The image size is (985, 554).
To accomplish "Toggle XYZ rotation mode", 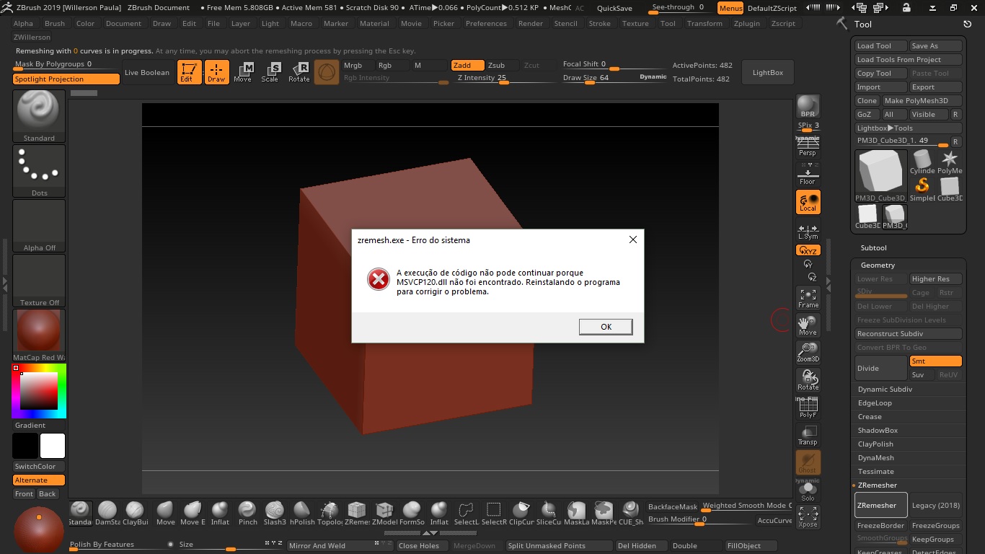I will [x=808, y=250].
